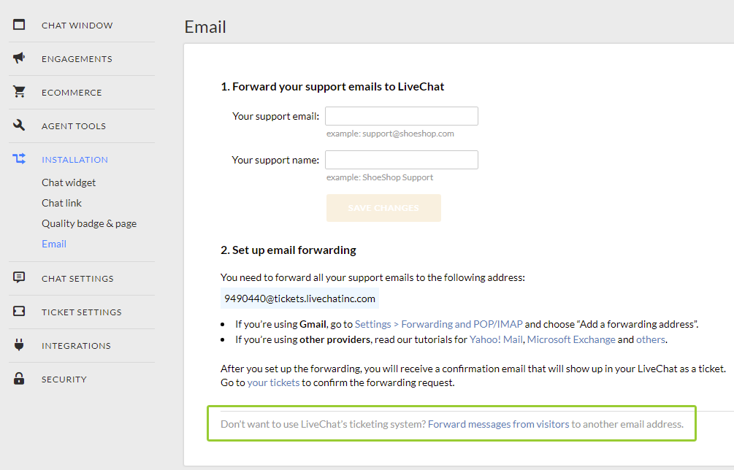
Task: Open Quality badge & page item
Action: (89, 223)
